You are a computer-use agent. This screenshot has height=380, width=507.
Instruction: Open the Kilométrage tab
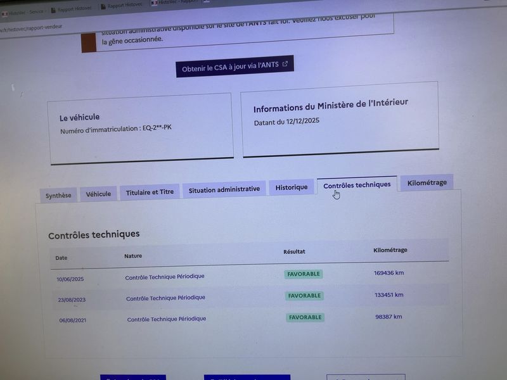coord(427,183)
